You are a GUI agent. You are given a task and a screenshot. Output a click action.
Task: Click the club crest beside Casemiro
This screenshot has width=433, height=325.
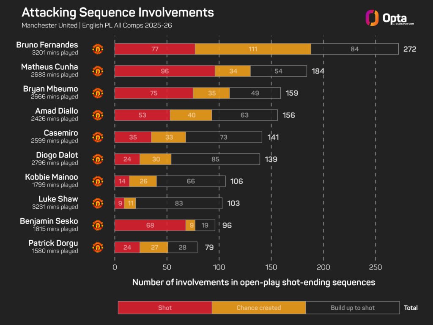98,137
